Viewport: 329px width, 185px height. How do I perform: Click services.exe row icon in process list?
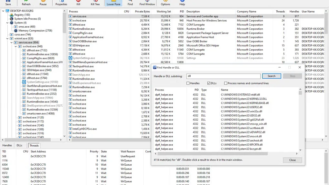[x=71, y=16]
